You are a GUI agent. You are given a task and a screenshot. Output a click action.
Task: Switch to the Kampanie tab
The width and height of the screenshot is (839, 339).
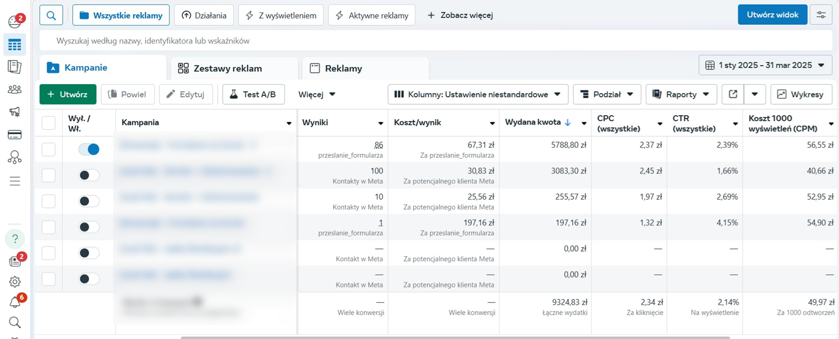(103, 68)
